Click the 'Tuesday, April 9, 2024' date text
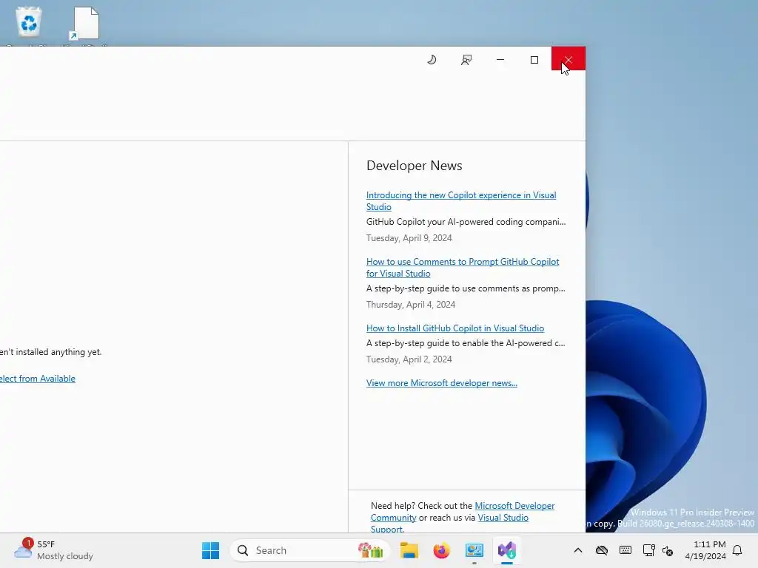The image size is (758, 568). [x=409, y=238]
